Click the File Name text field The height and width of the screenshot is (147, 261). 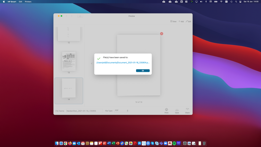84,111
